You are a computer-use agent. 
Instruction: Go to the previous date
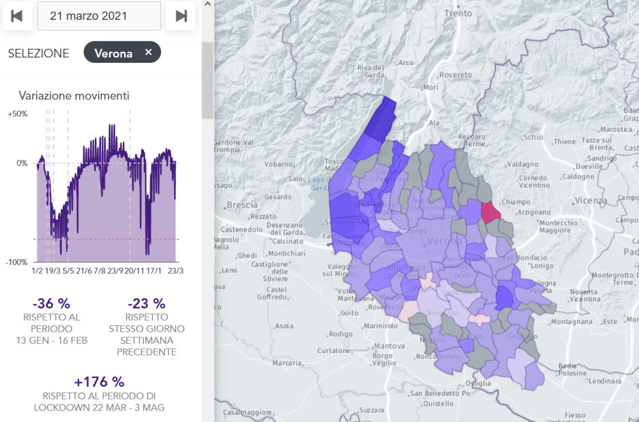click(17, 16)
